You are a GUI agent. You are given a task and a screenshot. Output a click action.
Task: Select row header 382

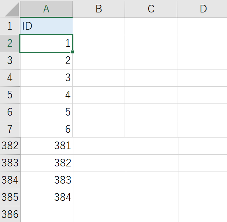10,146
